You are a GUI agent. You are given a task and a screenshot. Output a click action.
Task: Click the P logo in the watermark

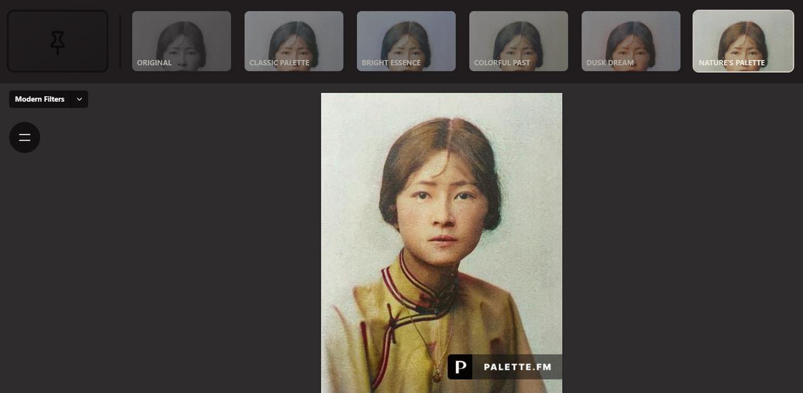460,367
